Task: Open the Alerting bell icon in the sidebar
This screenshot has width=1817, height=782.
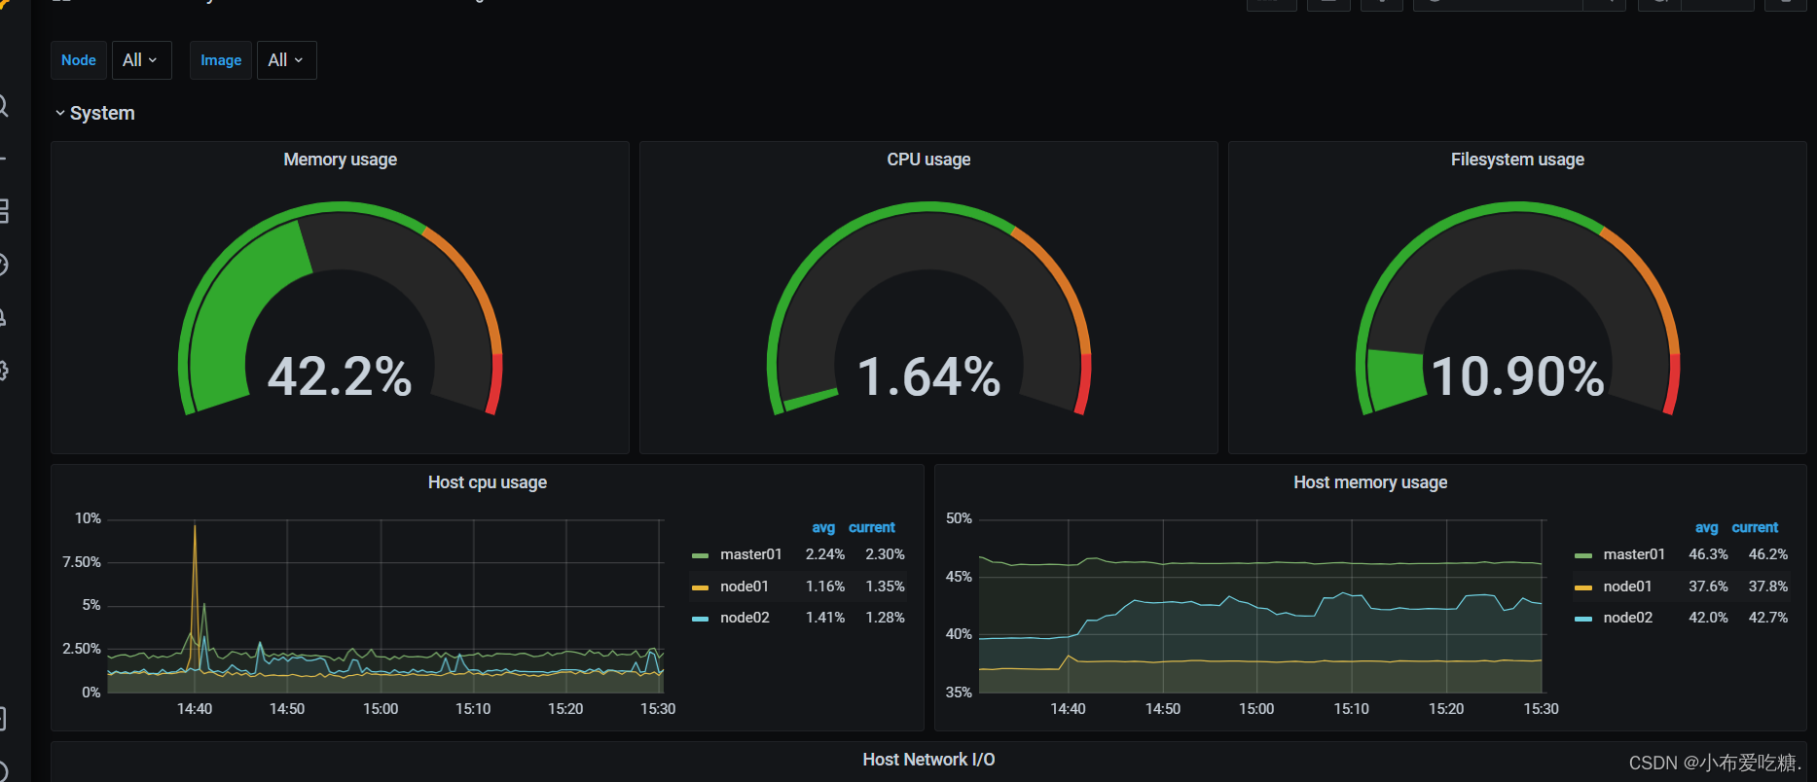Action: (3, 317)
